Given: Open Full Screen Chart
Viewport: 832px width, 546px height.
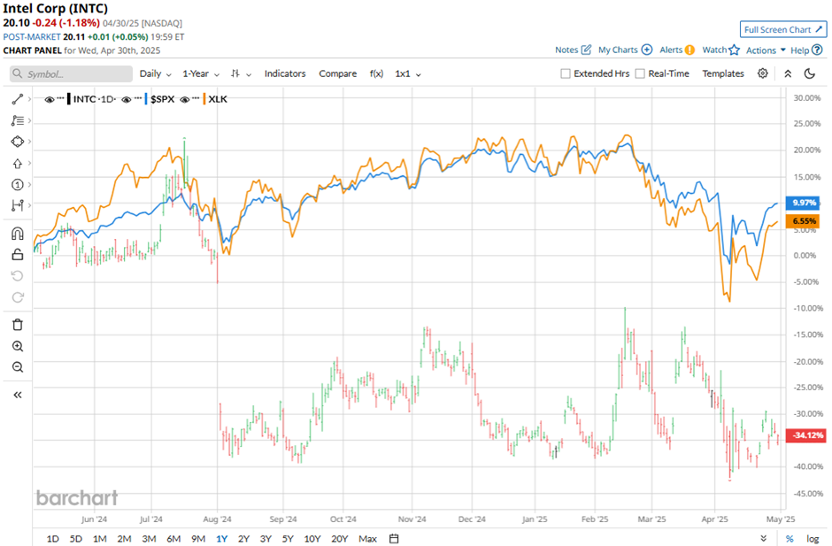Looking at the screenshot, I should point(783,29).
